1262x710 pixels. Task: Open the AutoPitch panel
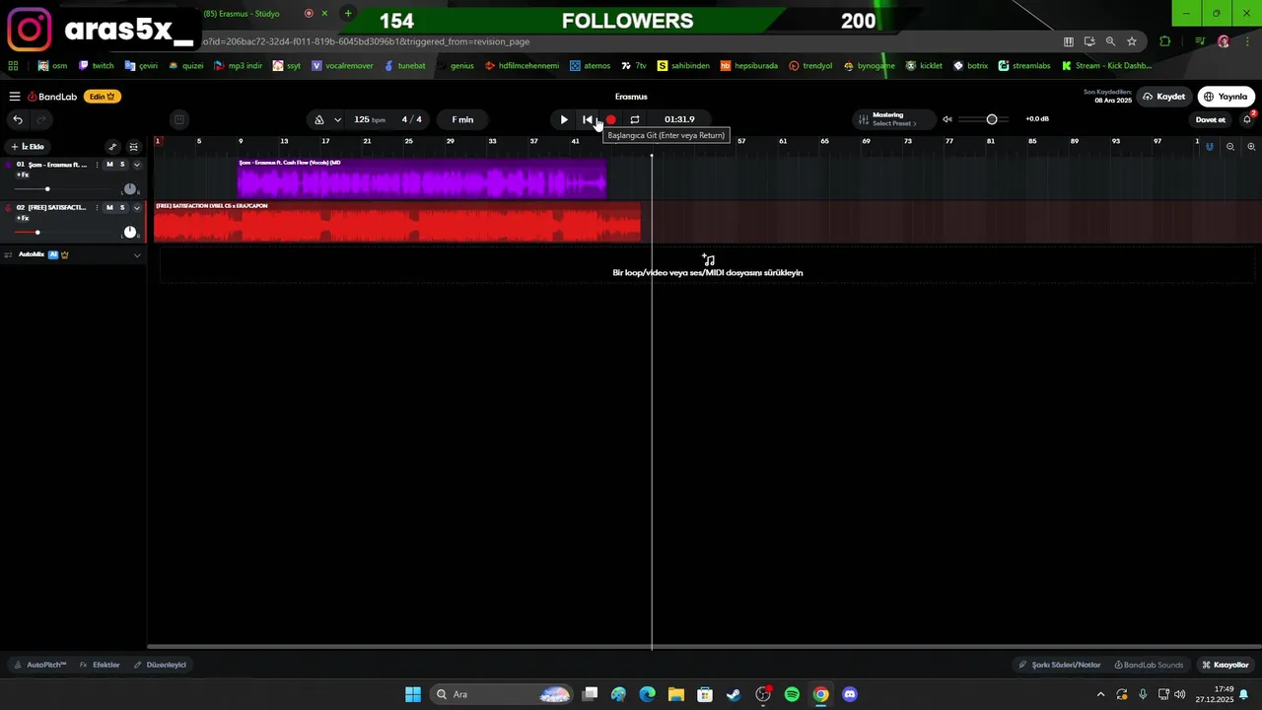tap(39, 665)
